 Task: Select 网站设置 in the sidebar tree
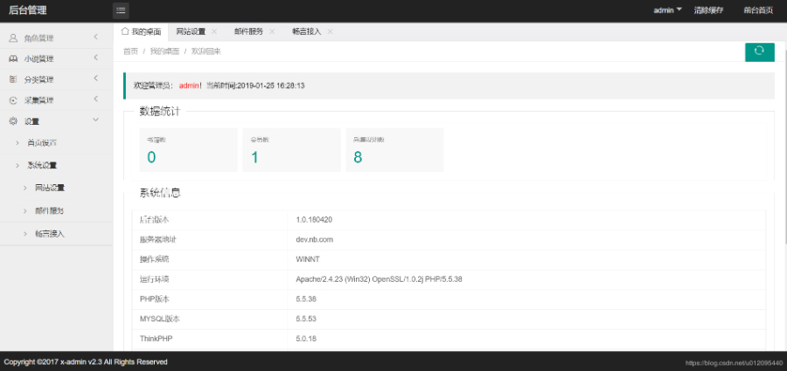(50, 188)
